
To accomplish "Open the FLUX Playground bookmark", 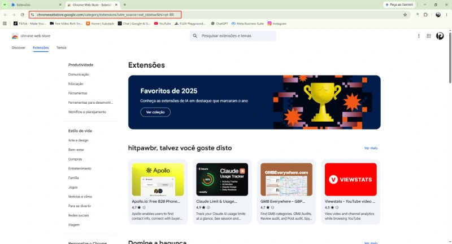I will pos(190,24).
